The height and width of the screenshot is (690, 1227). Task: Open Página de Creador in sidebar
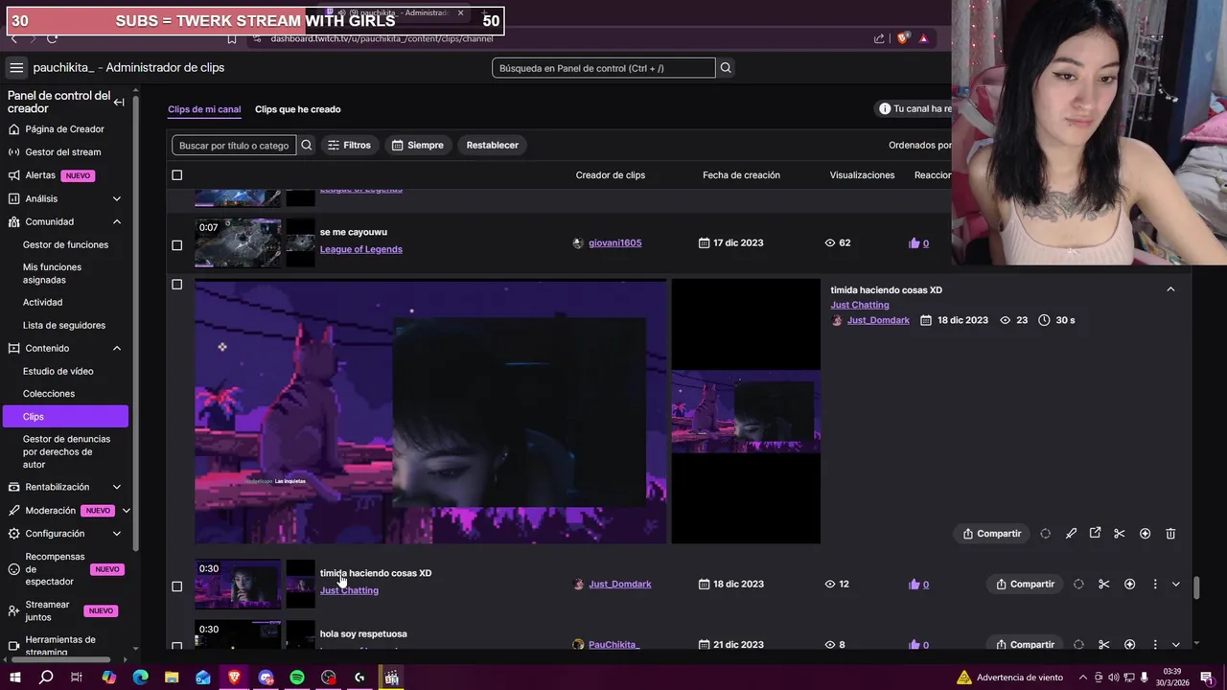point(65,129)
